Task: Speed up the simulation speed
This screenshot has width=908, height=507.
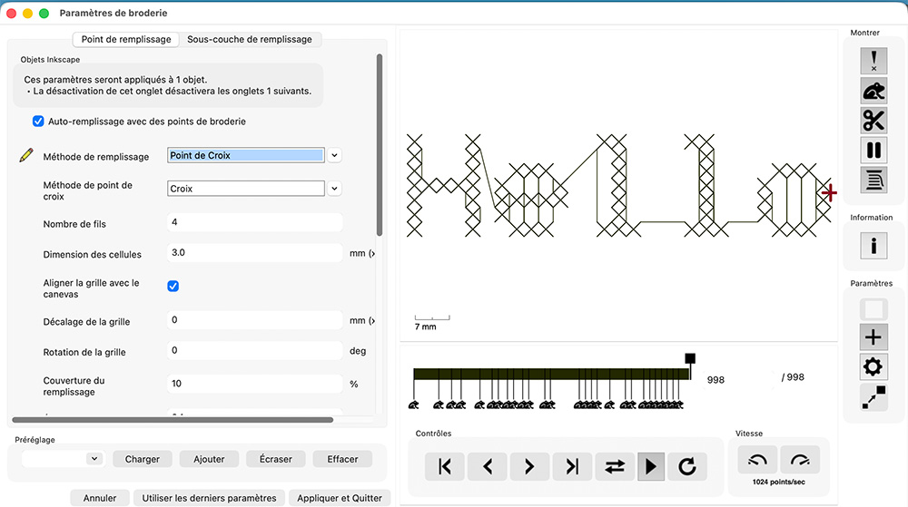Action: (800, 460)
